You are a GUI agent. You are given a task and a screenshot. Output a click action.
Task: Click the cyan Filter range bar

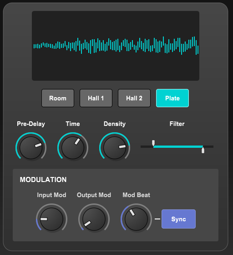[178, 146]
